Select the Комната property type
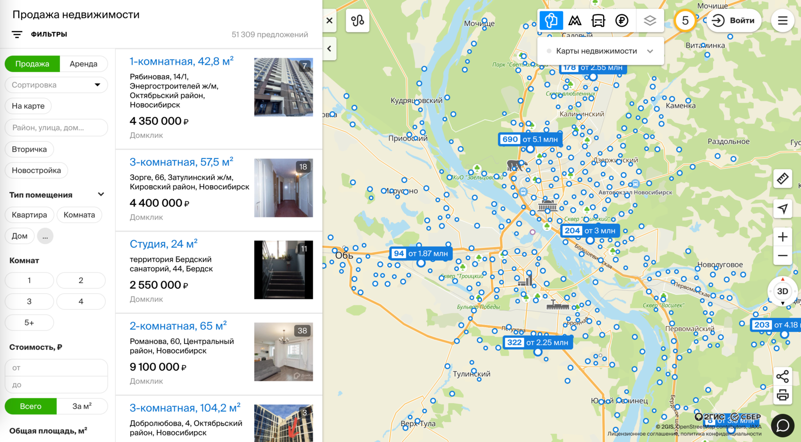 [79, 215]
